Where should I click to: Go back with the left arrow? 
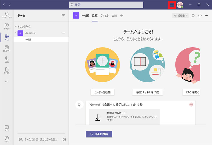pos(4,5)
